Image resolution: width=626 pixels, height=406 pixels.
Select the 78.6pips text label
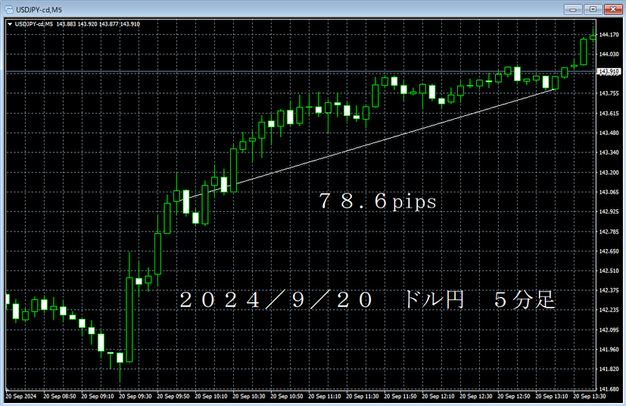tap(377, 201)
